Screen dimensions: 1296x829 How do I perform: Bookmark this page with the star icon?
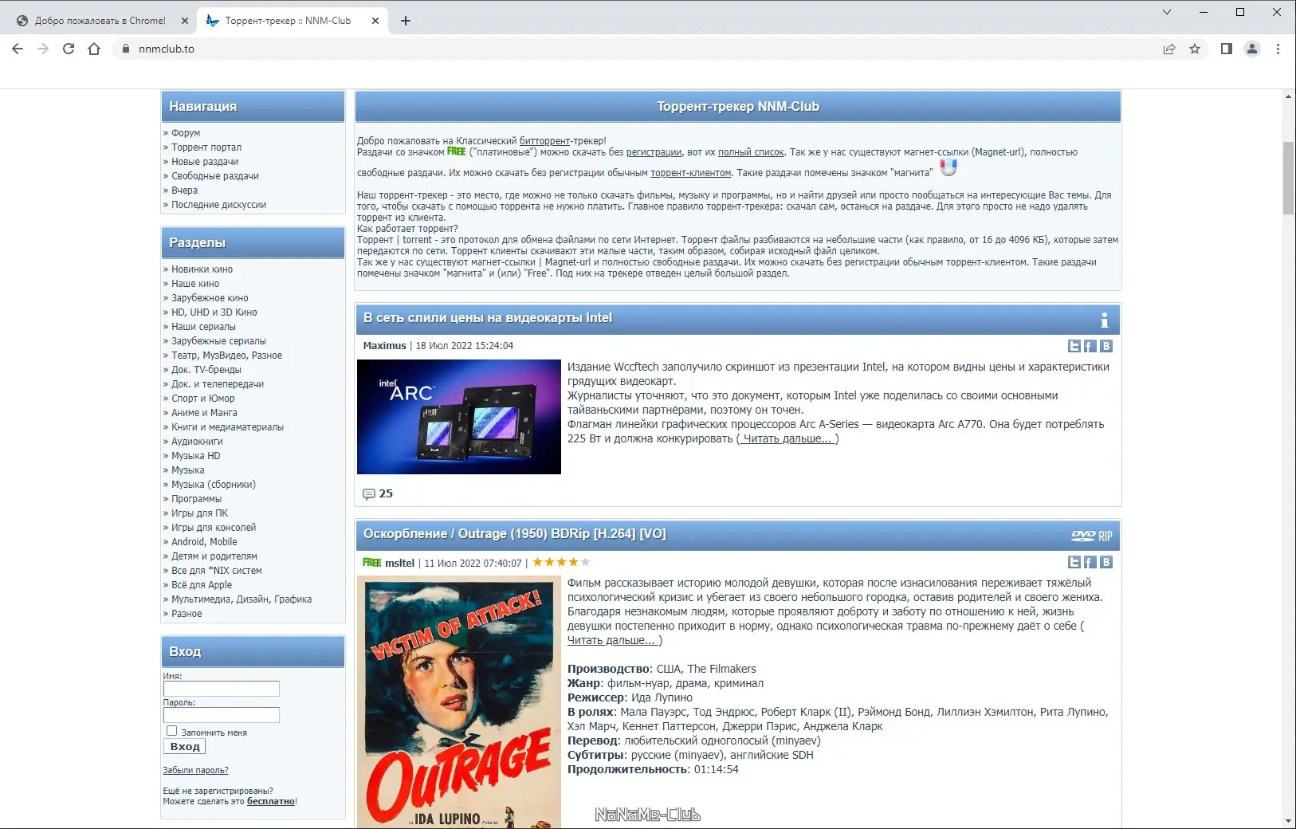click(1195, 49)
